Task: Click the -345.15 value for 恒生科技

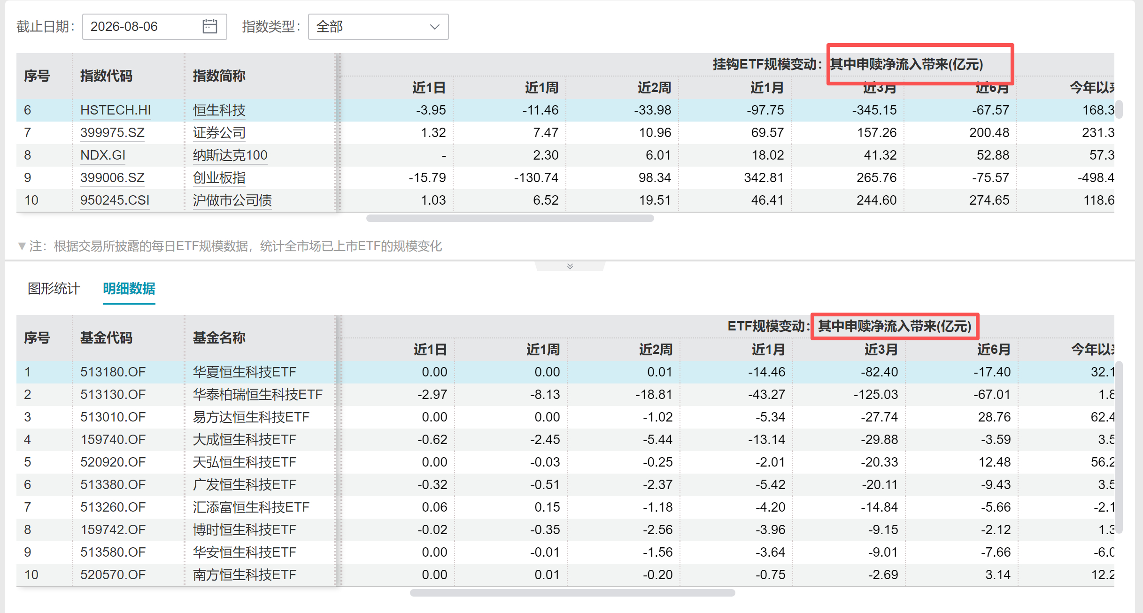Action: [x=874, y=110]
